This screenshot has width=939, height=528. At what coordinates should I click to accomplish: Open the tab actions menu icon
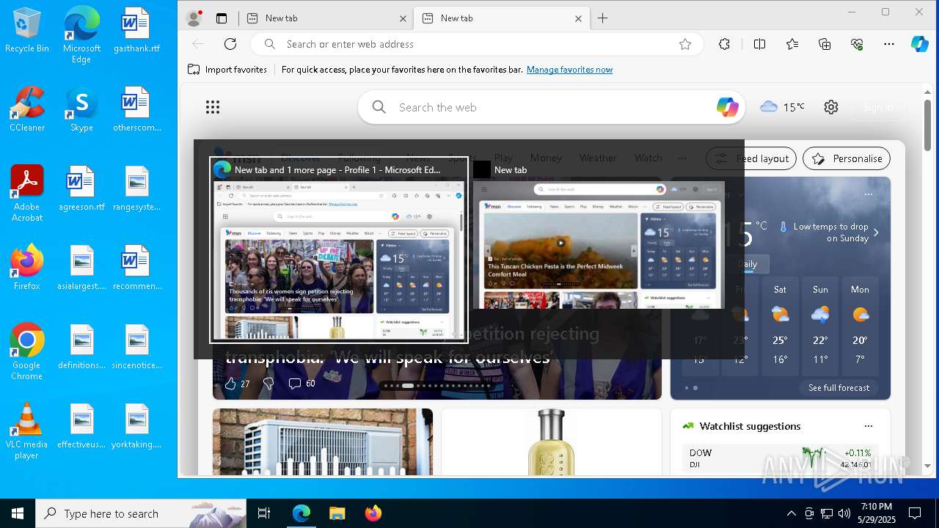click(222, 18)
